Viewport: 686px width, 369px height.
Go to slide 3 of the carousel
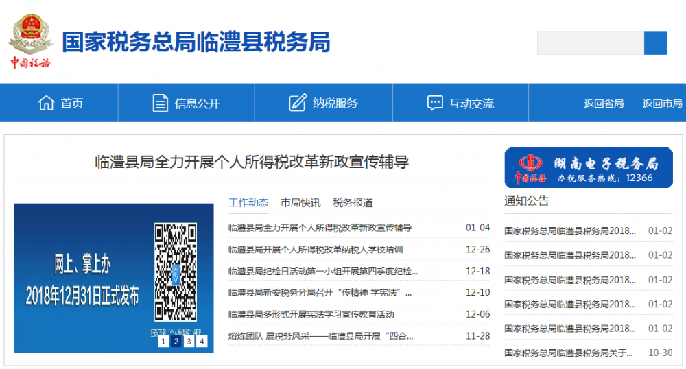pyautogui.click(x=189, y=341)
